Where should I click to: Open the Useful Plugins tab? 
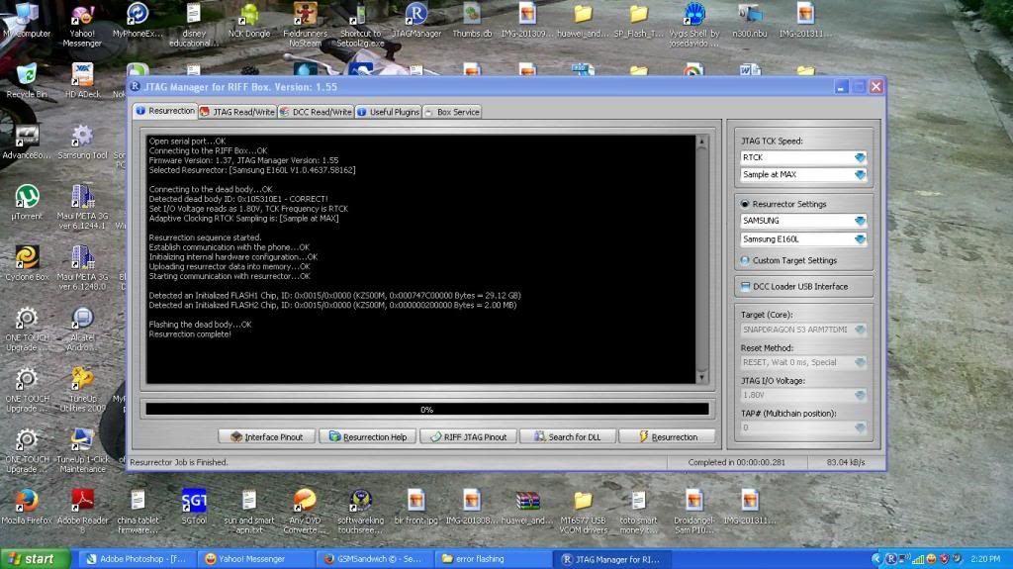[x=388, y=112]
